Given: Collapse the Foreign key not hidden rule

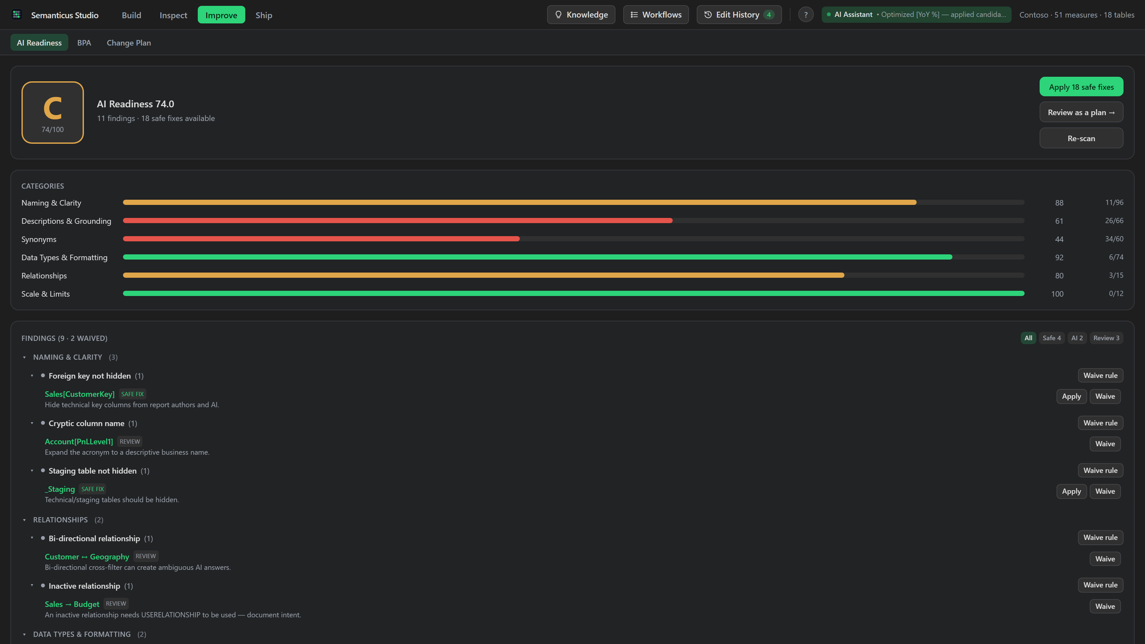Looking at the screenshot, I should pyautogui.click(x=32, y=376).
